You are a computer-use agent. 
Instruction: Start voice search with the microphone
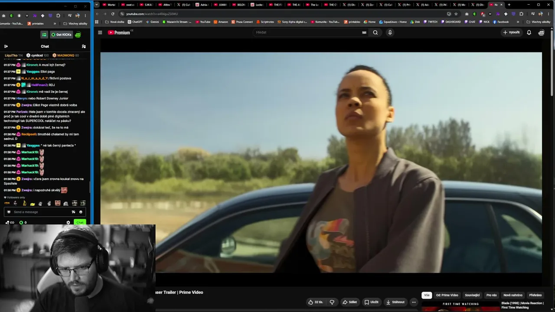point(390,32)
